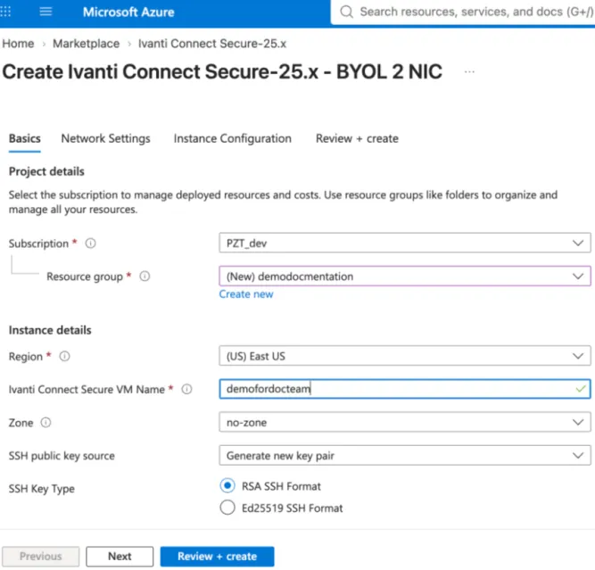Open the Zone dropdown no-zone
The height and width of the screenshot is (570, 595).
404,422
